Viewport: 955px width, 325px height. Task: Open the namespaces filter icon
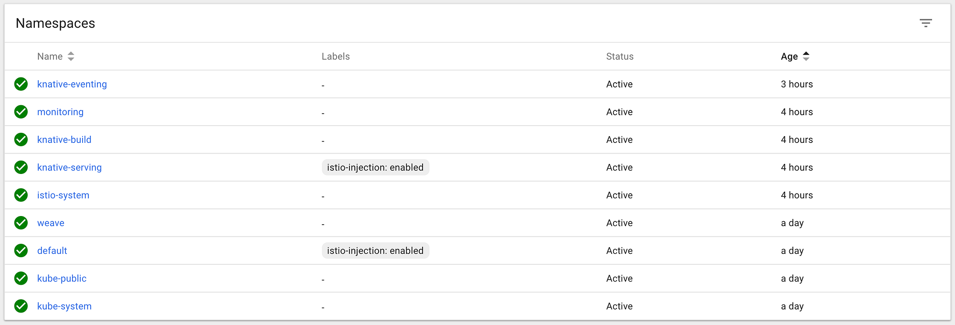point(925,23)
